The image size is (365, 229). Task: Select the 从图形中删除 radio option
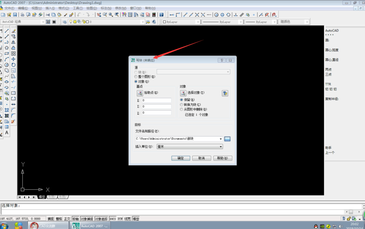181,109
